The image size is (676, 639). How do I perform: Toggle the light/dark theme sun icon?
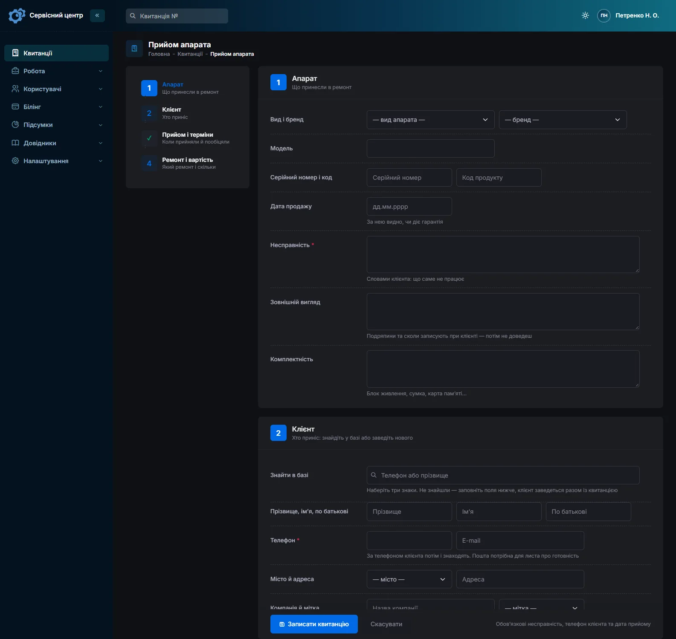click(x=585, y=15)
